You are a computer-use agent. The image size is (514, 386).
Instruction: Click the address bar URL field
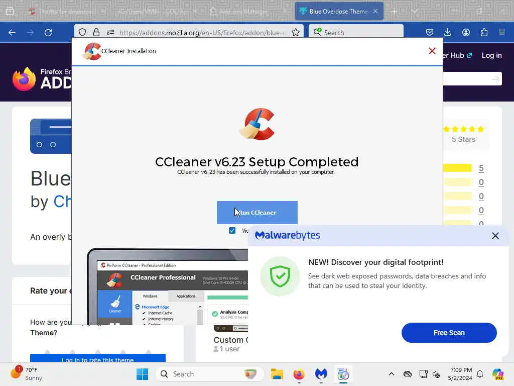click(x=202, y=33)
